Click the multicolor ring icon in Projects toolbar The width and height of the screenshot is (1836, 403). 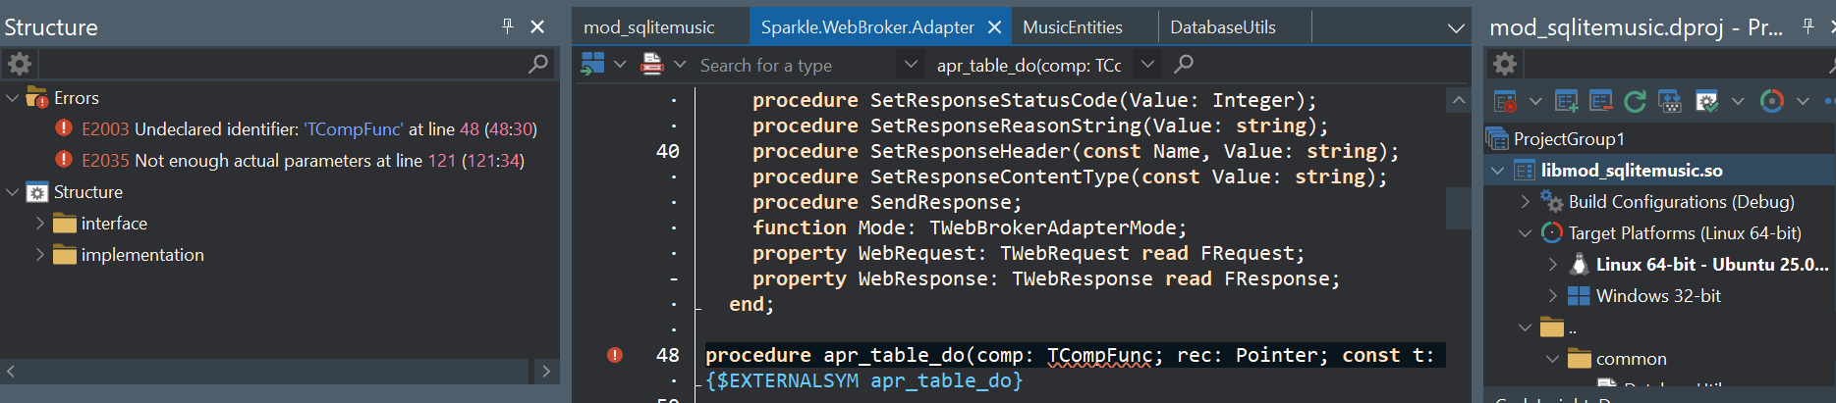coord(1771,101)
